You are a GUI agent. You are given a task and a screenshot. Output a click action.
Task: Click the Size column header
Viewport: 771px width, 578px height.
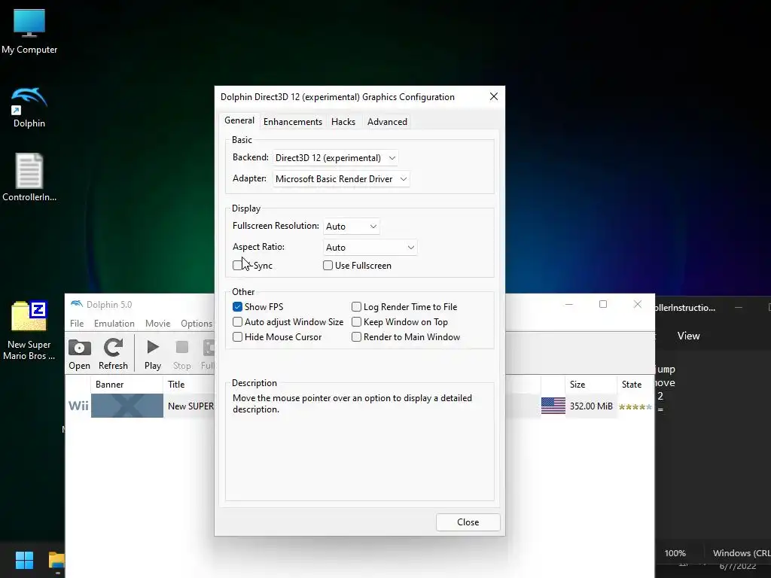pos(592,385)
